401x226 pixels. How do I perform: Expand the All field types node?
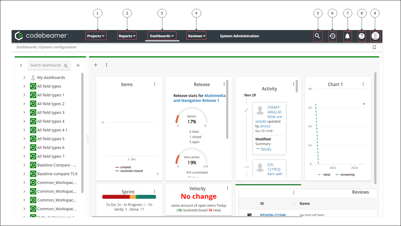tap(24, 86)
